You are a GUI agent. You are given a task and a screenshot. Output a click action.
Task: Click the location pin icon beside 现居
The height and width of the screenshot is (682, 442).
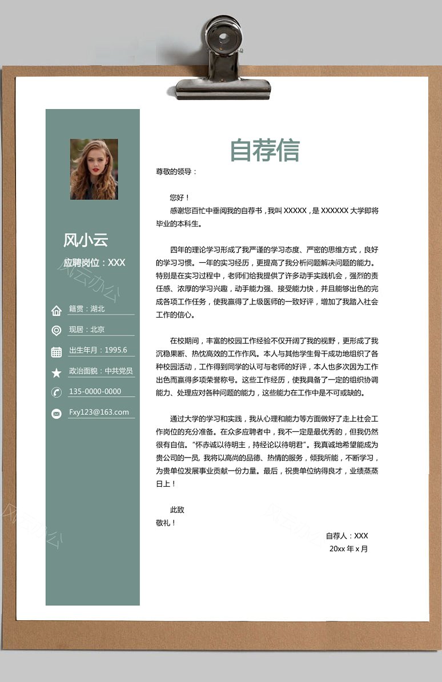tap(56, 331)
